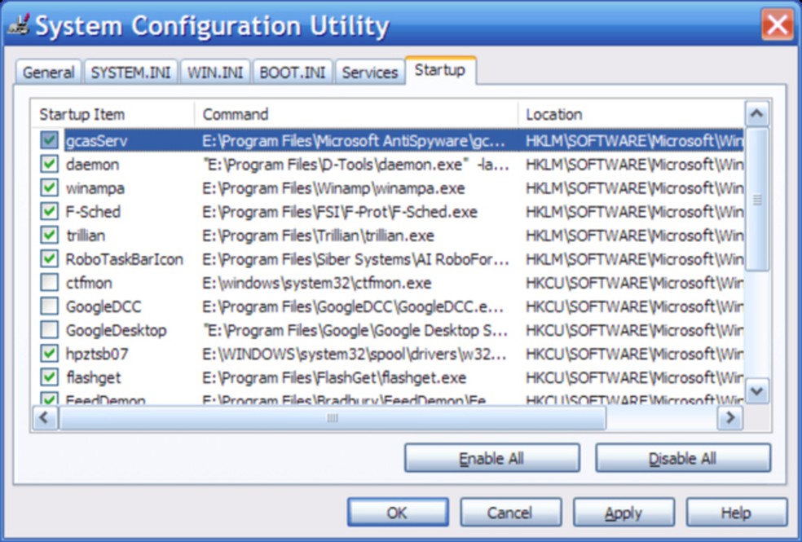The height and width of the screenshot is (542, 802).
Task: Disable the daemon startup item checkbox
Action: coord(50,165)
